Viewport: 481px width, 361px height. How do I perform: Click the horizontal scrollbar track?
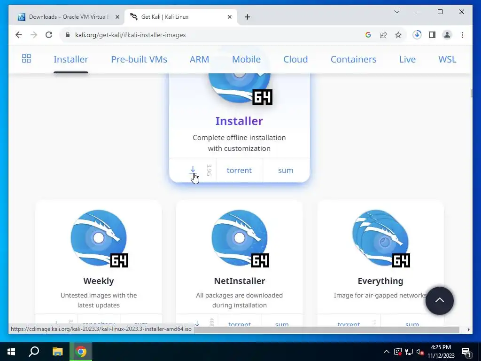327,330
